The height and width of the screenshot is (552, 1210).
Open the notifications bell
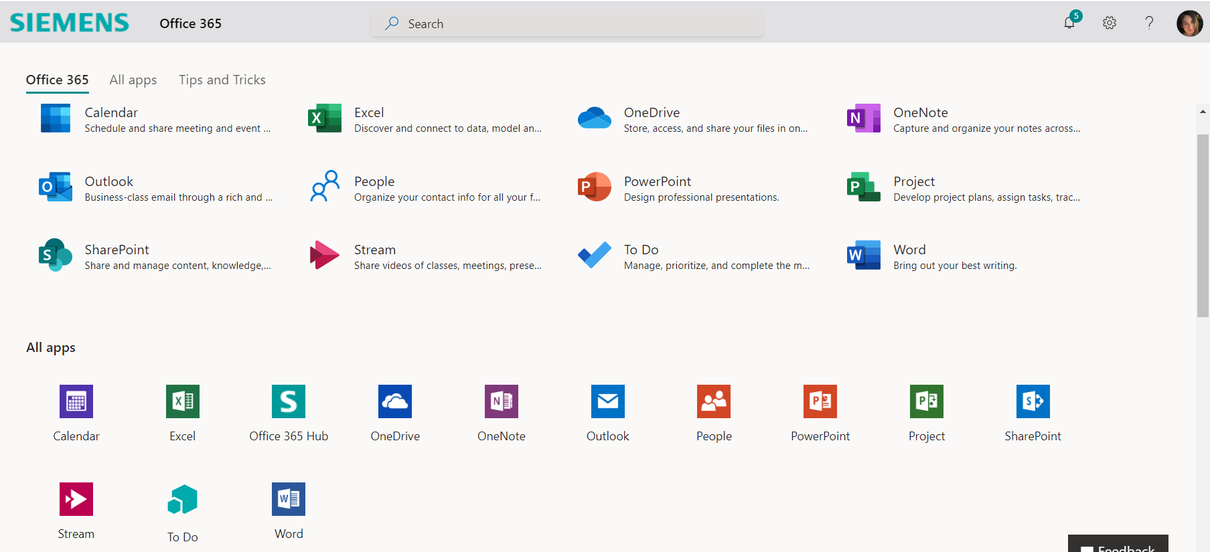click(1070, 22)
